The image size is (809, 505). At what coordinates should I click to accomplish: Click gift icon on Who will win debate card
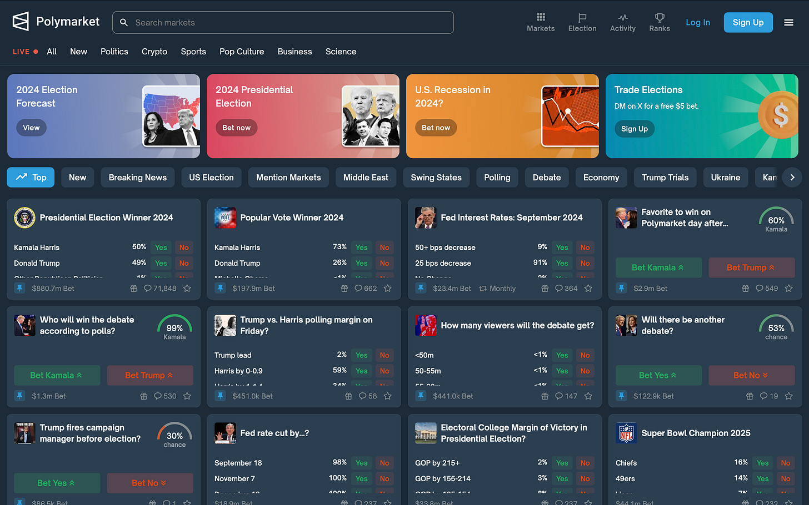point(143,396)
